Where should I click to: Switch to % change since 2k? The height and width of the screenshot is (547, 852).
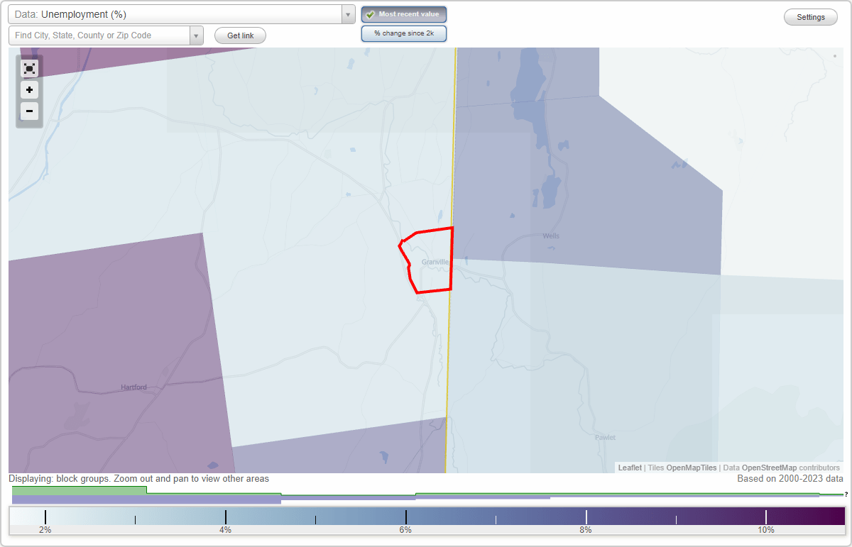[x=404, y=33]
